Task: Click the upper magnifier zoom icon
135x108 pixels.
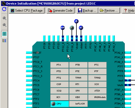Action: pos(4,18)
